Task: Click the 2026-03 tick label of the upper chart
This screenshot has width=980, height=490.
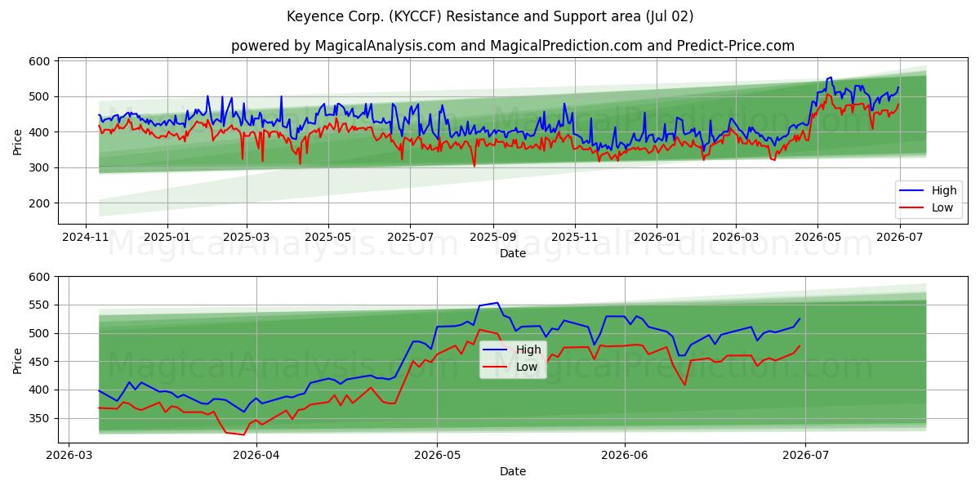Action: (735, 238)
